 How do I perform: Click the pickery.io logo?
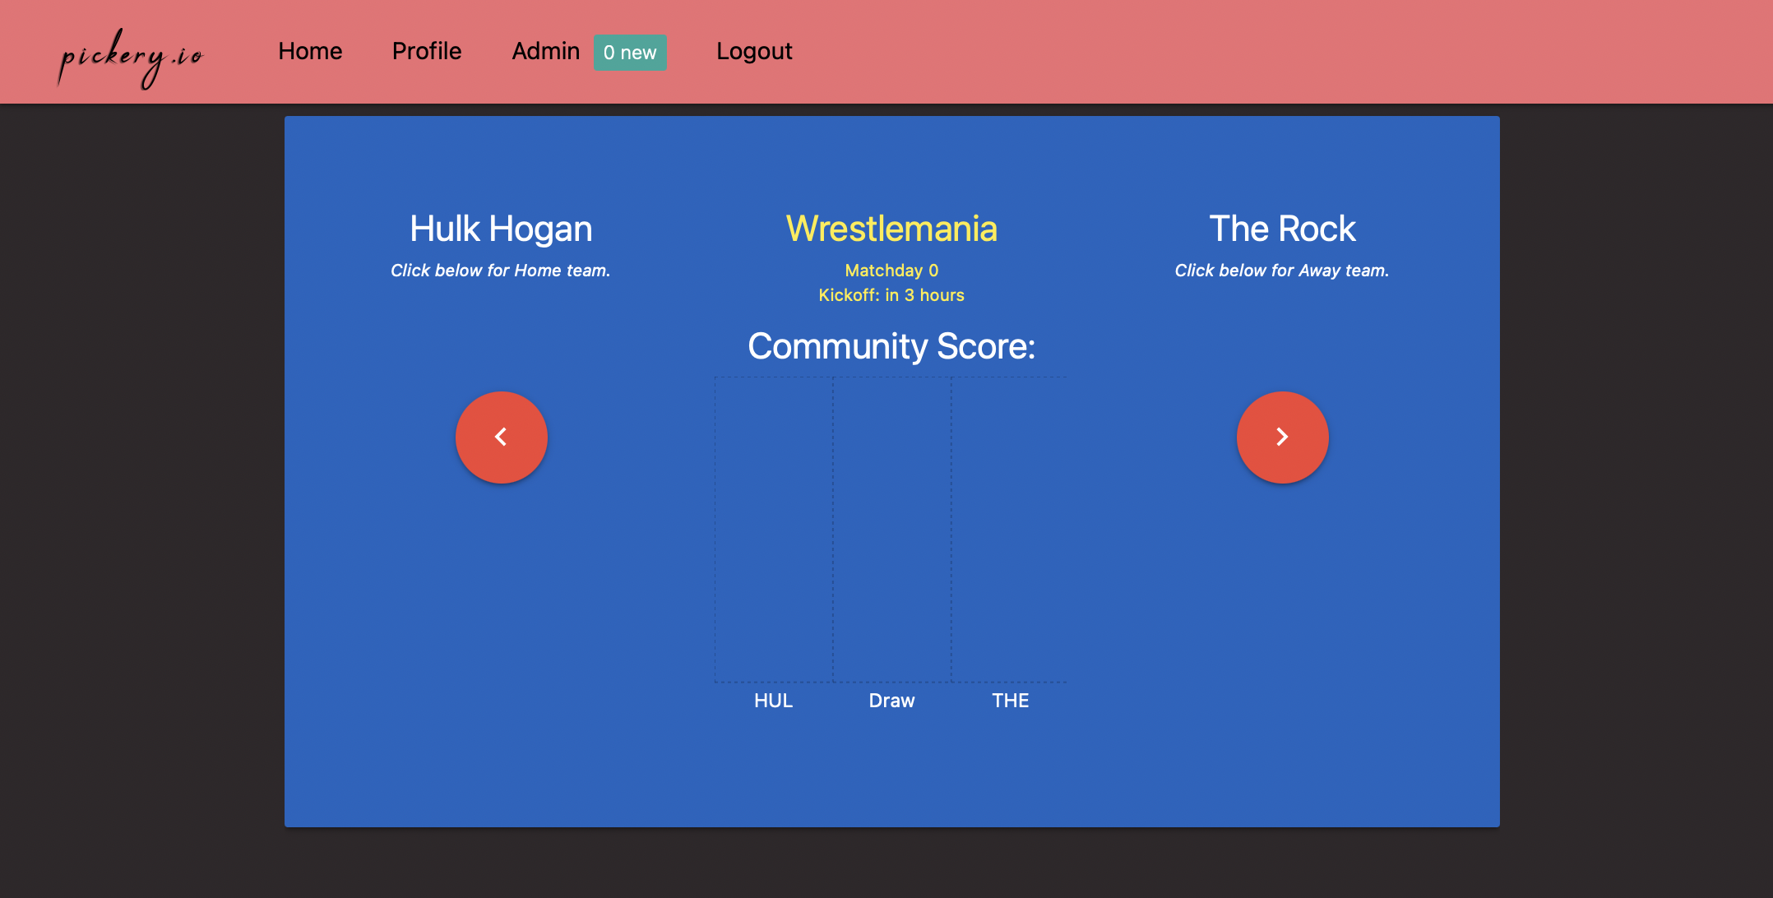click(x=130, y=58)
